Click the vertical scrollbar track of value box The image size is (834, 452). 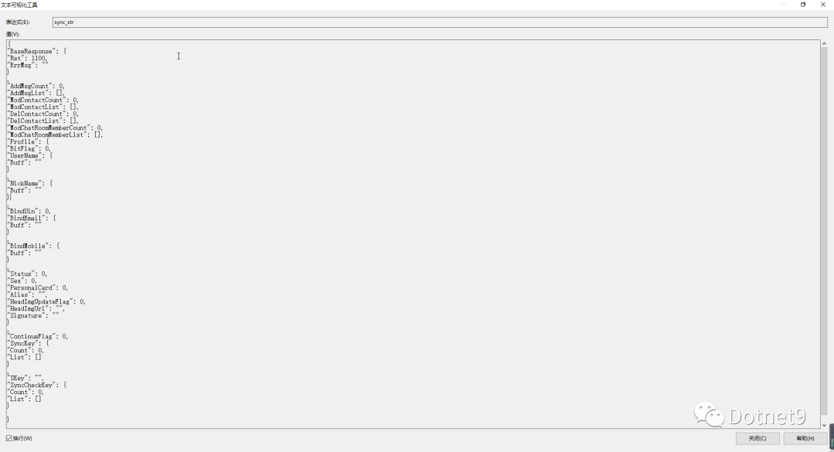coord(824,234)
